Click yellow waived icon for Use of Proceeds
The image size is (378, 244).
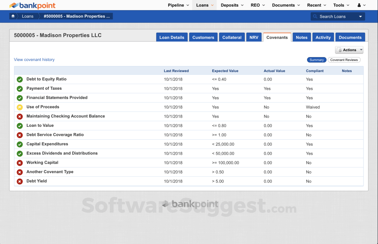(x=20, y=107)
